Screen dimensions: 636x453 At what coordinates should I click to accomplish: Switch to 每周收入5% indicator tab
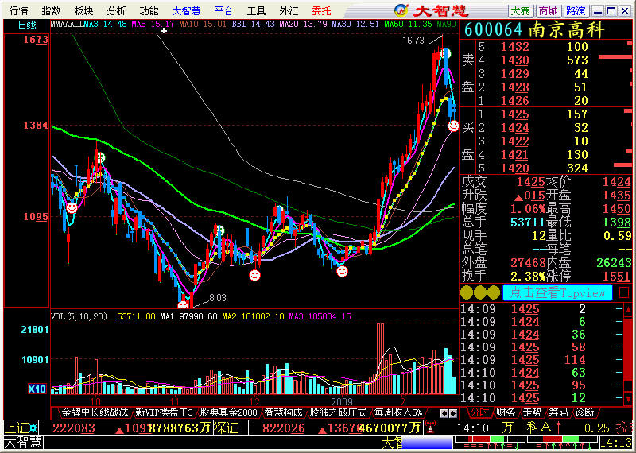pyautogui.click(x=398, y=412)
